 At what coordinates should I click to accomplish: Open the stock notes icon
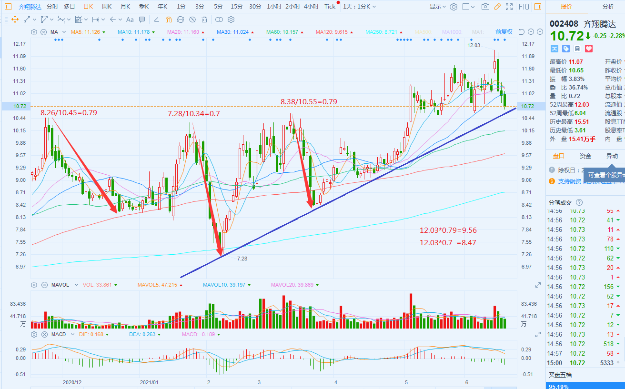point(577,49)
